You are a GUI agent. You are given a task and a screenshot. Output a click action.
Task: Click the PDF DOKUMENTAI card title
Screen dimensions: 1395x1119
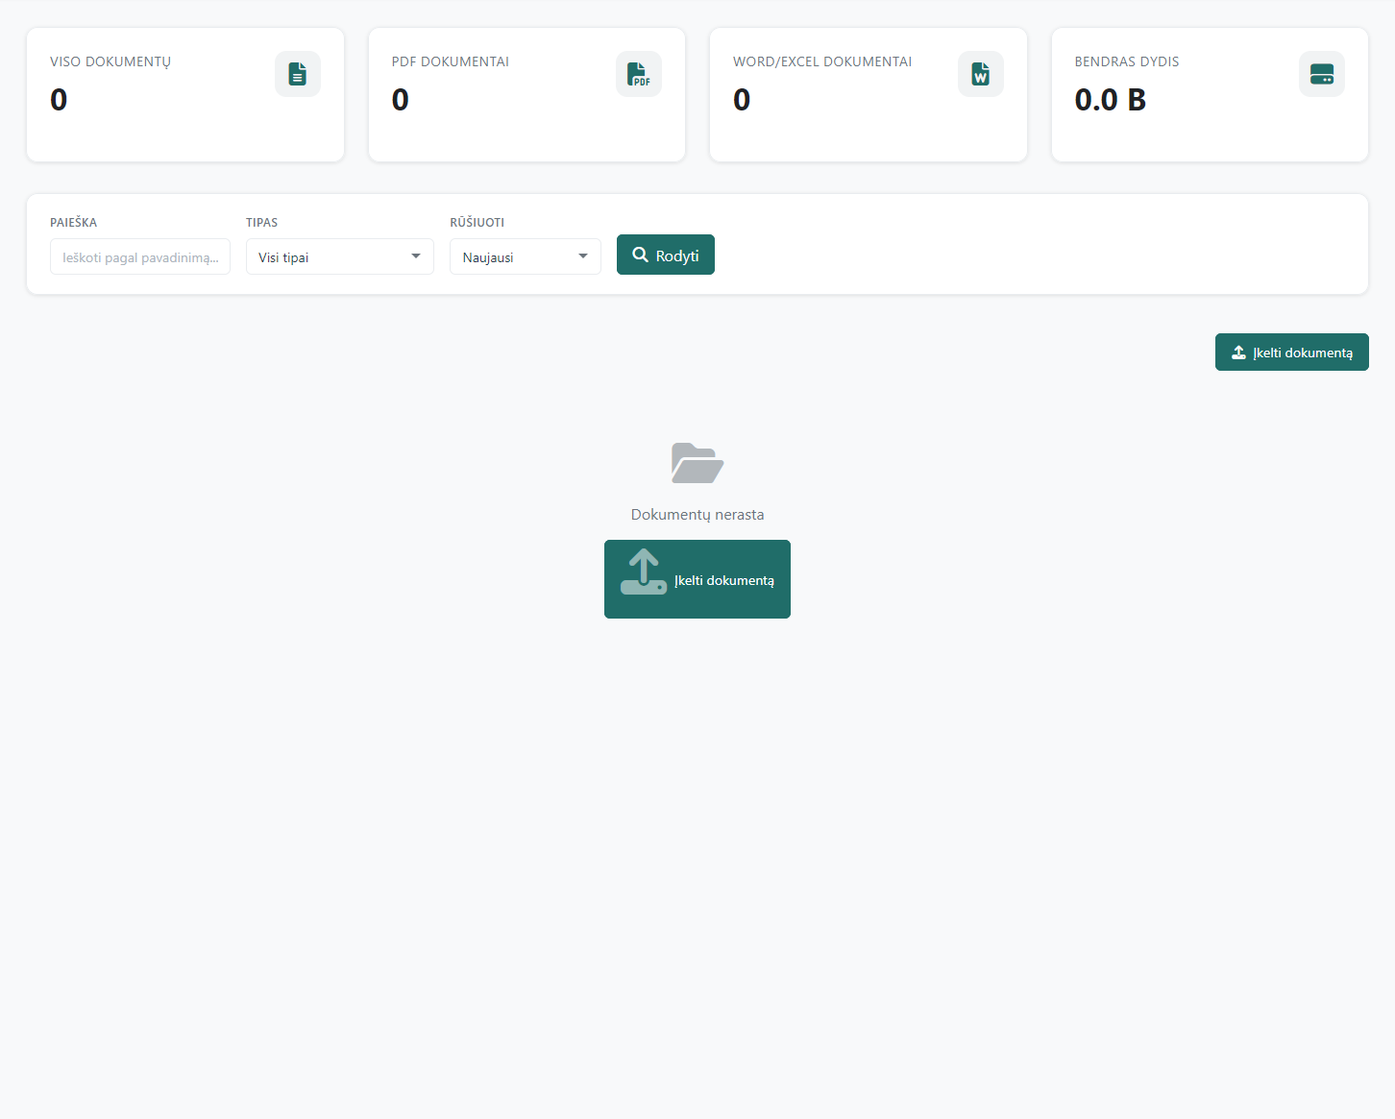pyautogui.click(x=451, y=61)
